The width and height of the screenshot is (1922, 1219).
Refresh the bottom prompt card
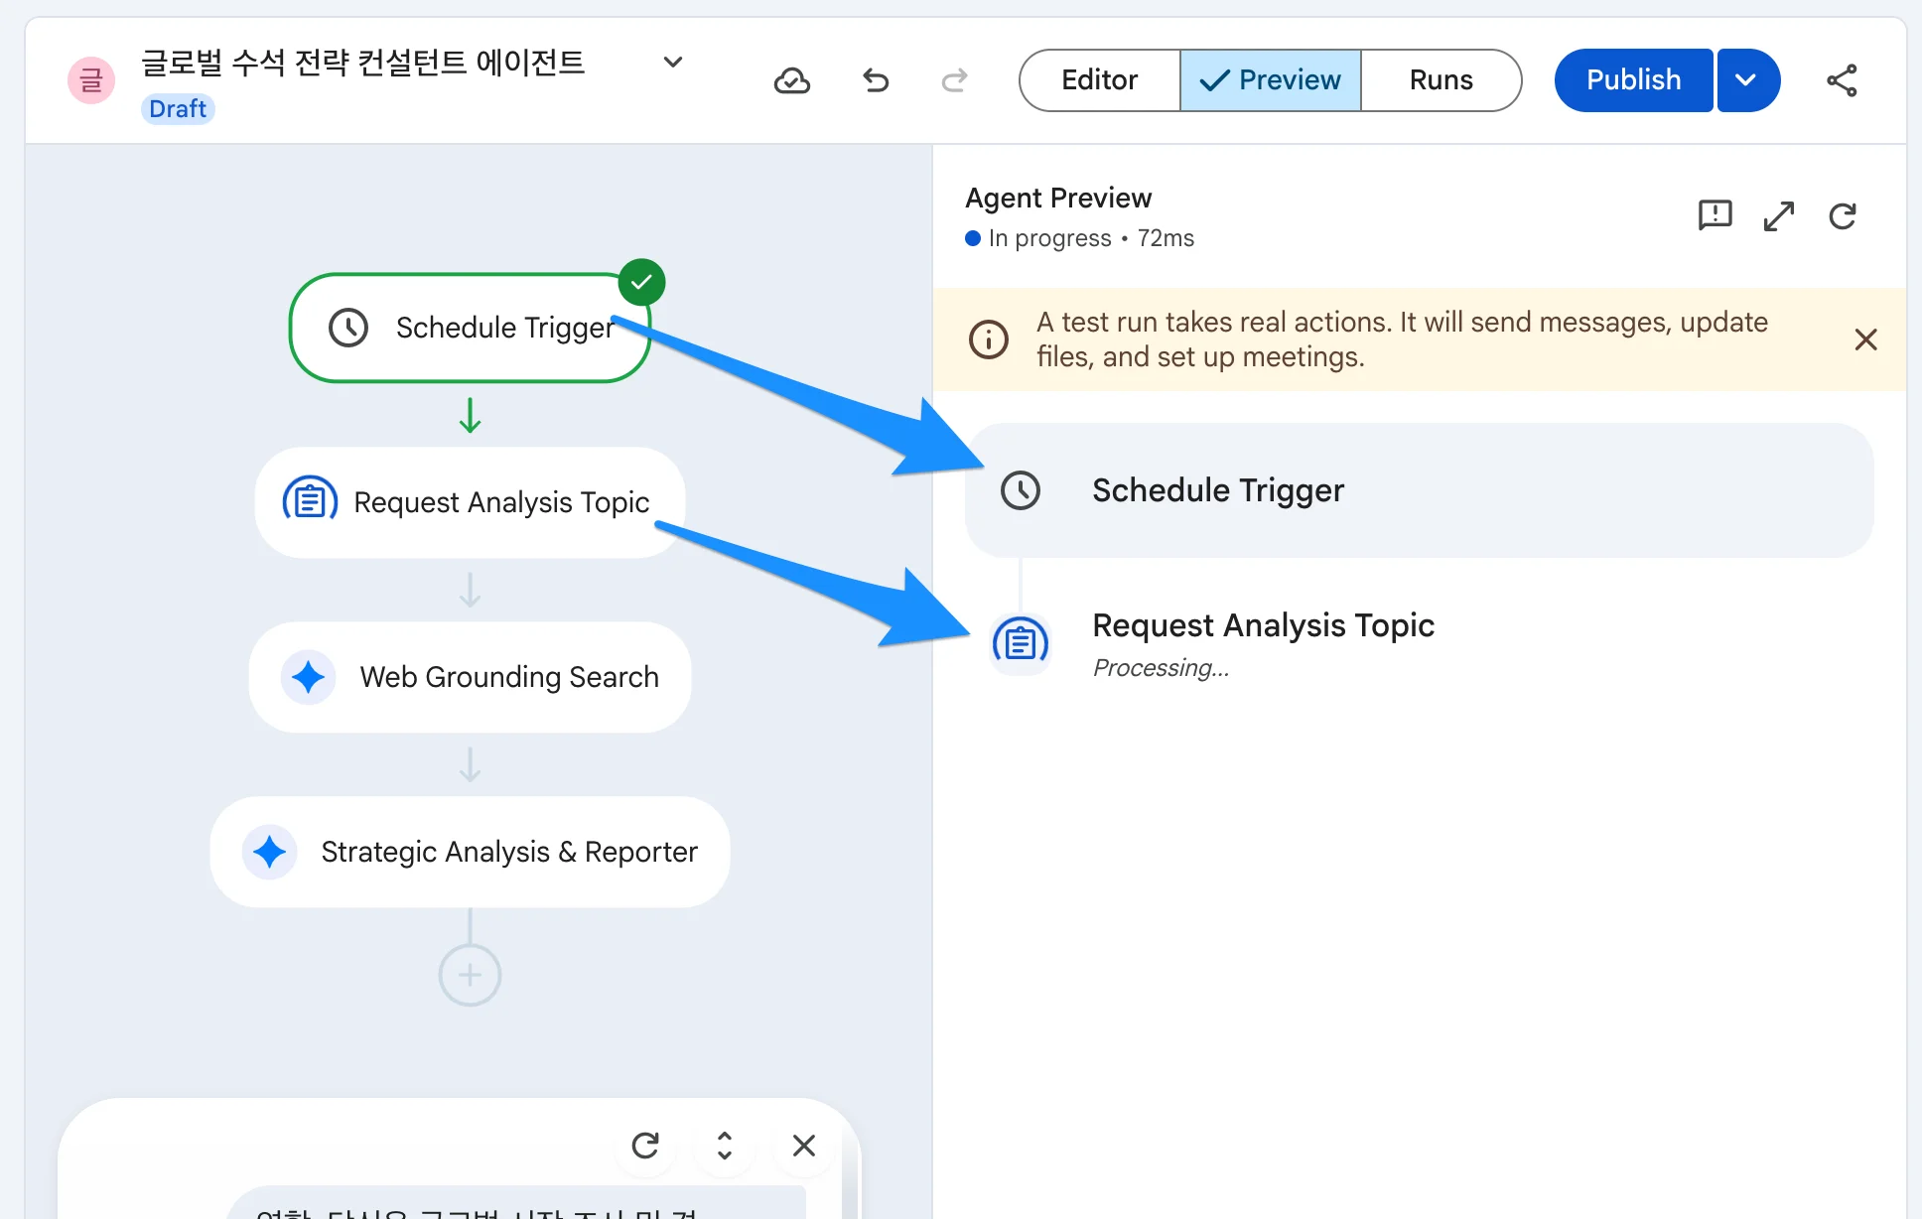[x=645, y=1146]
